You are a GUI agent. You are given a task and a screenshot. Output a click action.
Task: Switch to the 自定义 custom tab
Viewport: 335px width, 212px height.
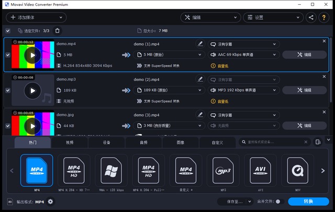(218, 143)
